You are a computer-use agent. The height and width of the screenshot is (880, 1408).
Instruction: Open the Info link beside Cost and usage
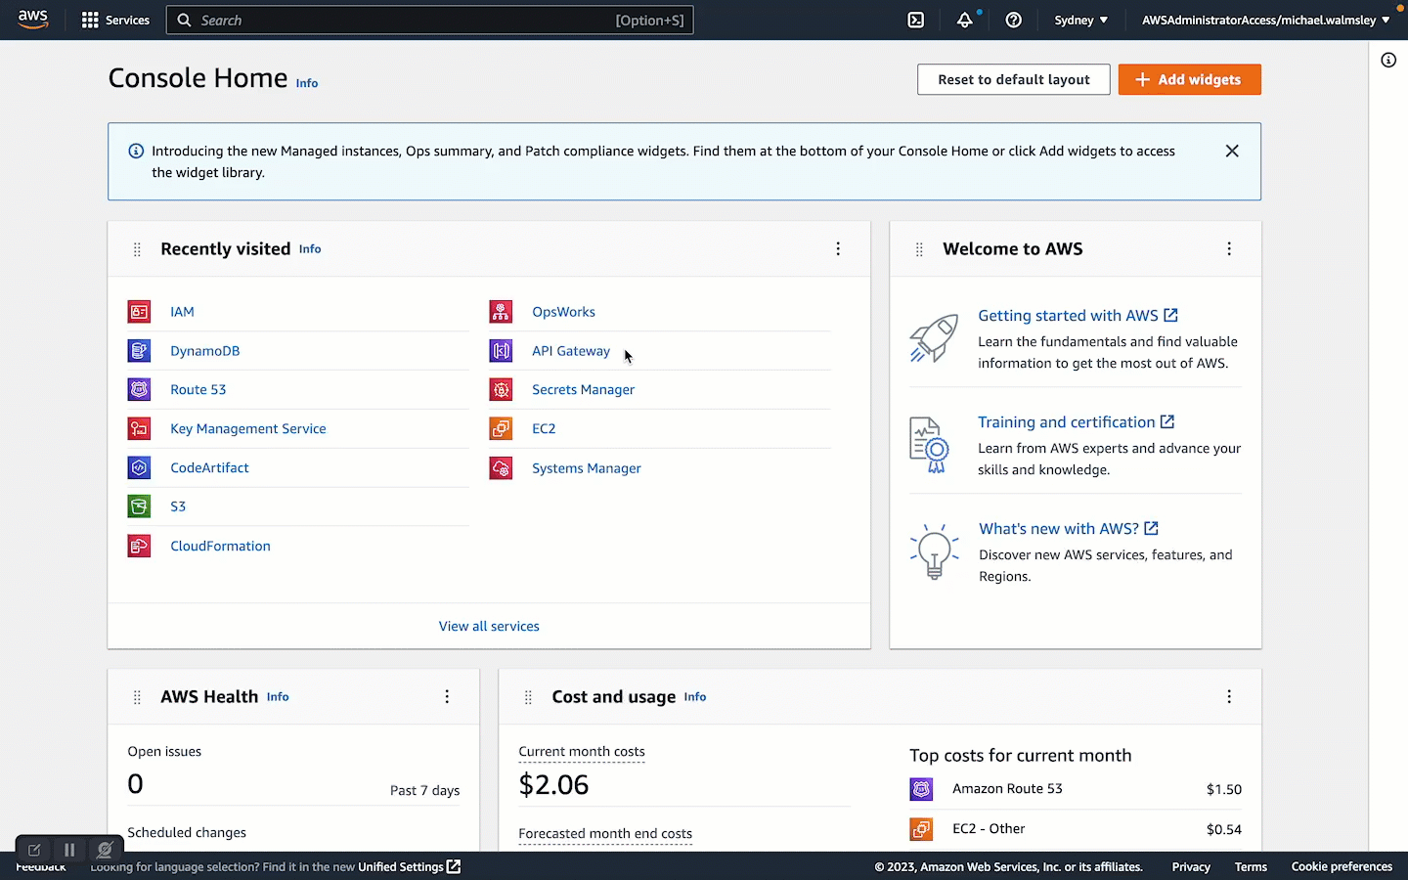tap(695, 697)
